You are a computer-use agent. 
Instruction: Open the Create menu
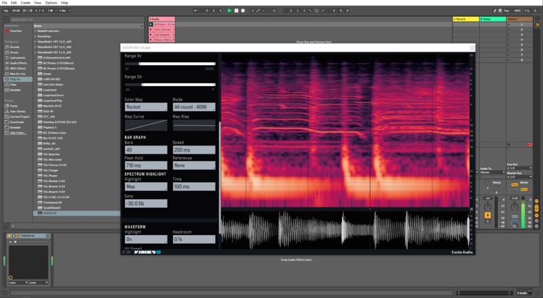24,3
